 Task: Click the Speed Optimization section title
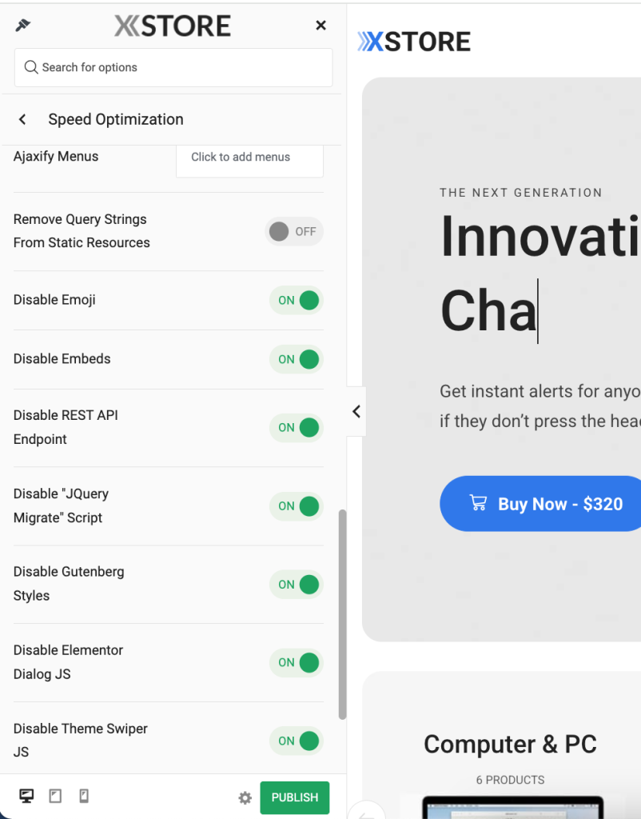tap(116, 119)
